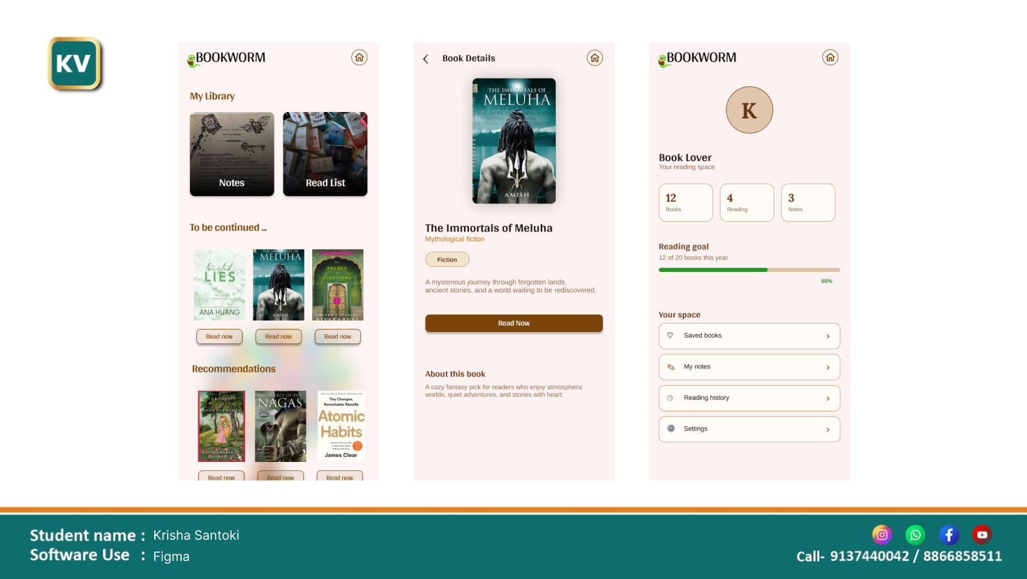Open Settings row
The height and width of the screenshot is (579, 1027).
coord(749,429)
